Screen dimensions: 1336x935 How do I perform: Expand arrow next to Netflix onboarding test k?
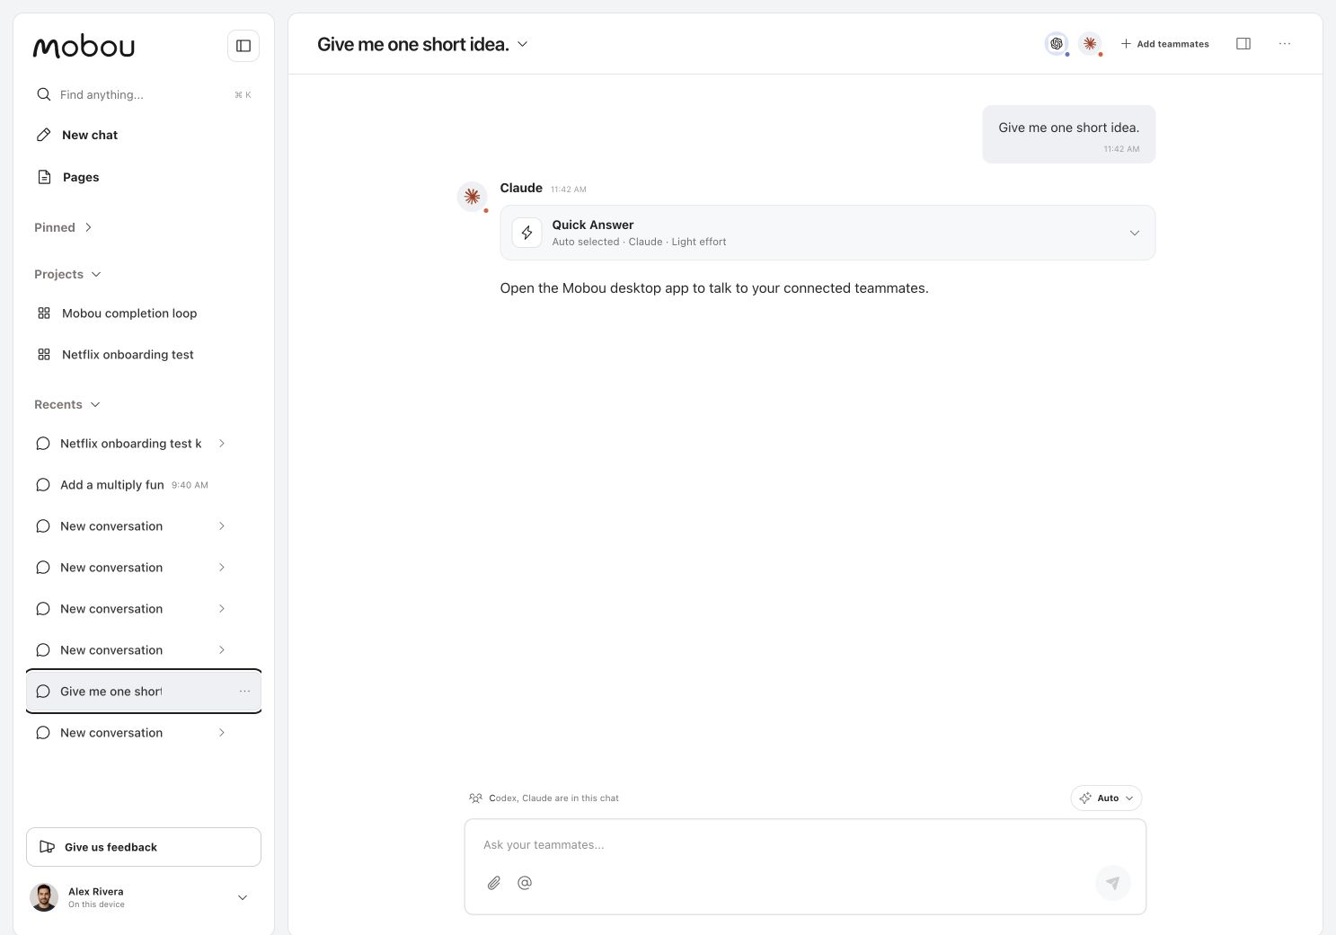(222, 444)
